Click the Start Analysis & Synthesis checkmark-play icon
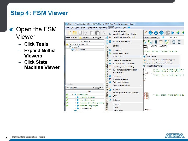 pyautogui.click(x=178, y=33)
